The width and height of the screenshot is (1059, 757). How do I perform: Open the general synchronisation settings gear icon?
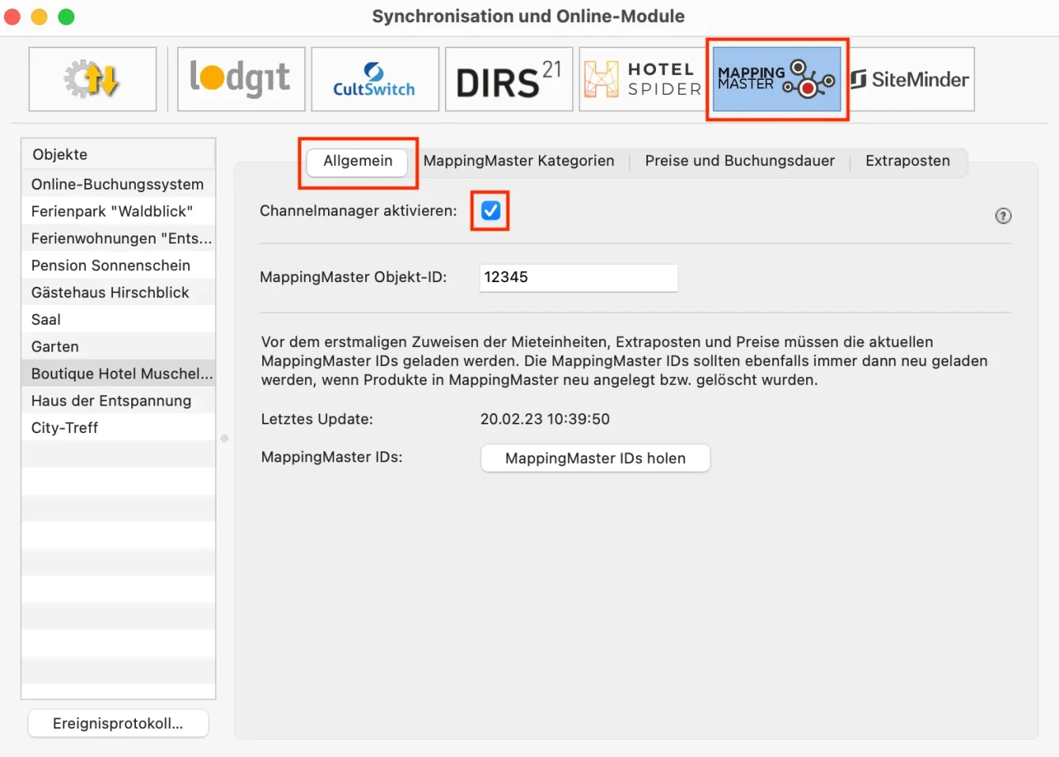click(92, 79)
